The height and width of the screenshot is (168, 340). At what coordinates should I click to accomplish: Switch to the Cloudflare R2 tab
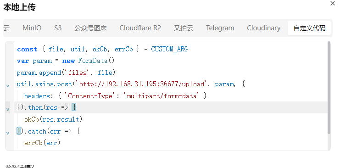coord(140,28)
